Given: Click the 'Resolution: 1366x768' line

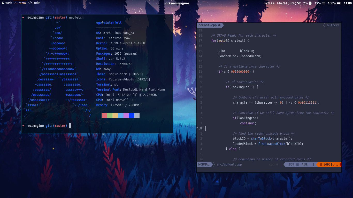Looking at the screenshot, I should (114, 64).
